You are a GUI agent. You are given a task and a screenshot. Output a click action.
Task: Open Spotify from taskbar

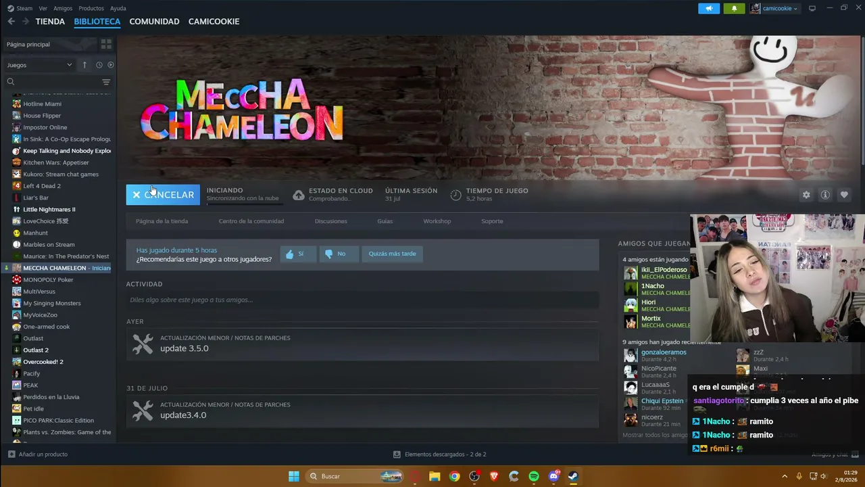coord(534,476)
